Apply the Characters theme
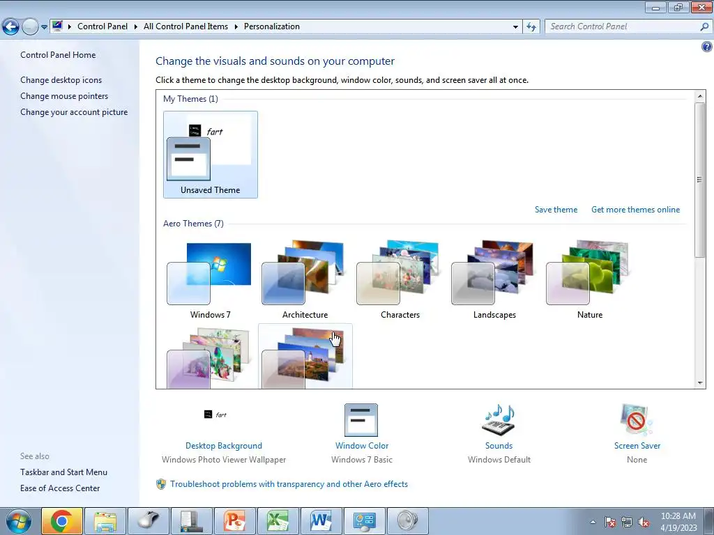 400,279
